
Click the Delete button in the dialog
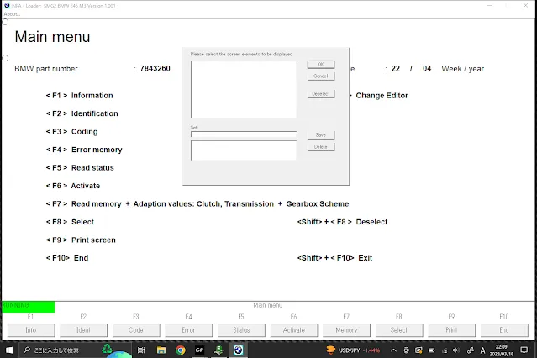point(320,146)
